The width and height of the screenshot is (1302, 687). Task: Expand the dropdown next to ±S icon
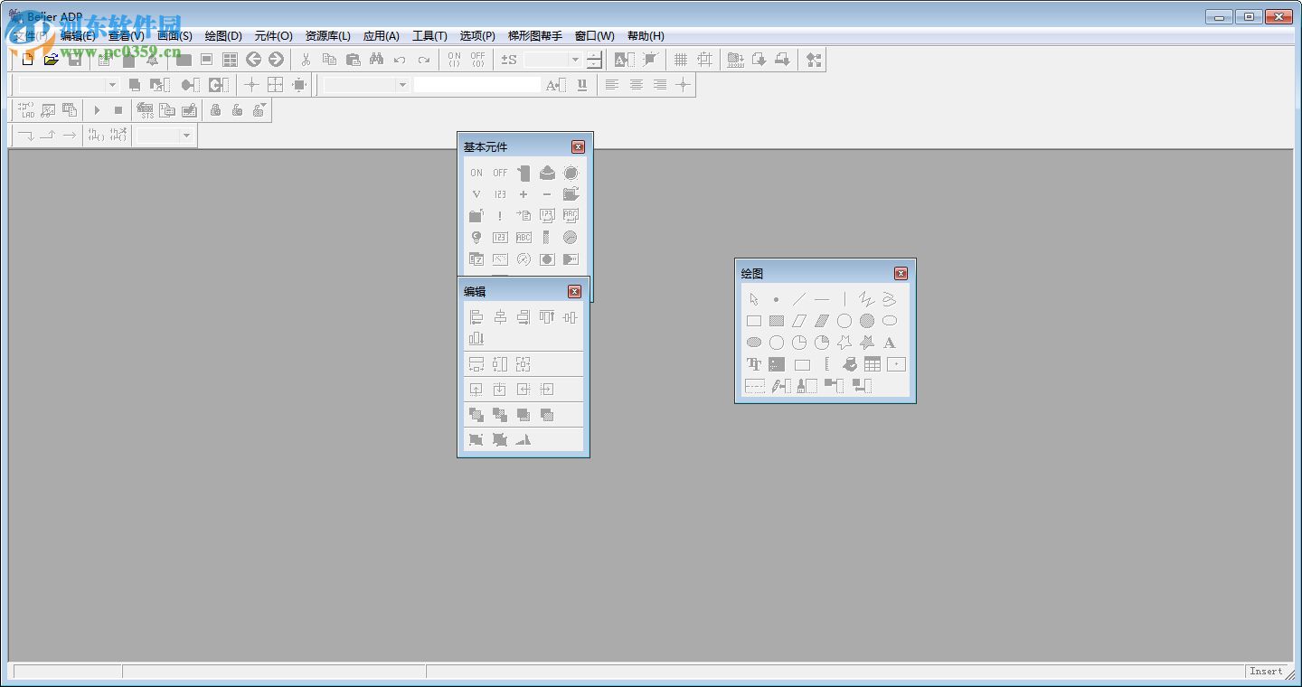tap(574, 60)
